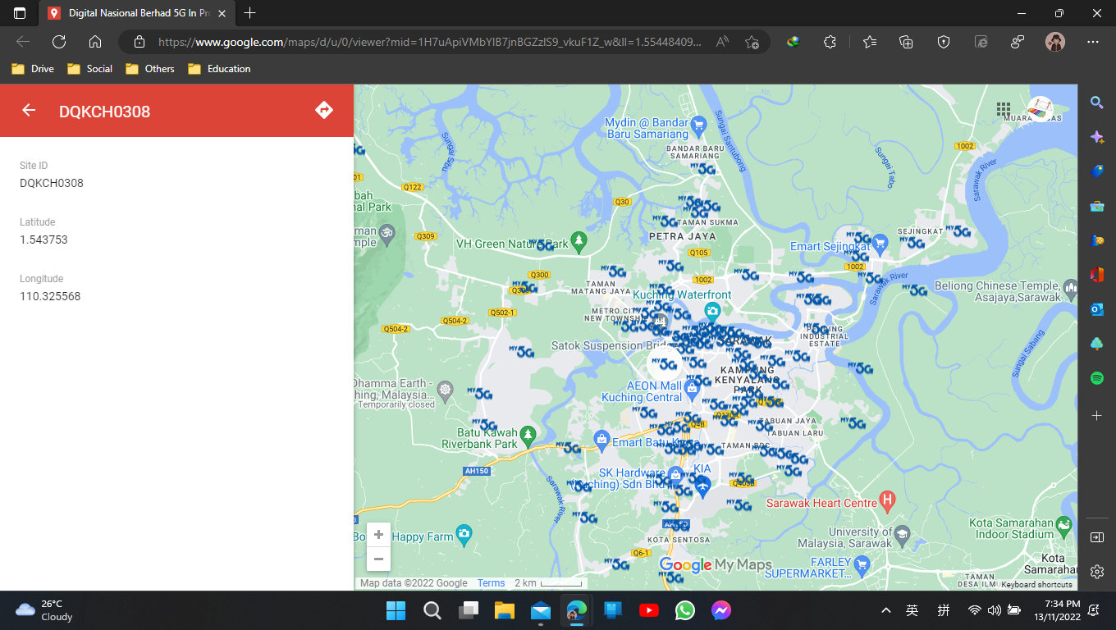Click the Mydin Bandar Baru Samariang marker
Screen dimensions: 1116x630
point(699,126)
